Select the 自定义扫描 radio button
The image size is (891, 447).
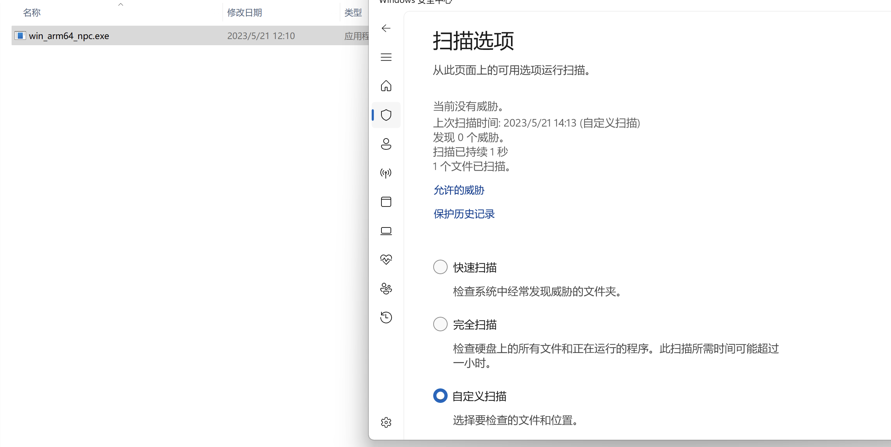pyautogui.click(x=440, y=396)
